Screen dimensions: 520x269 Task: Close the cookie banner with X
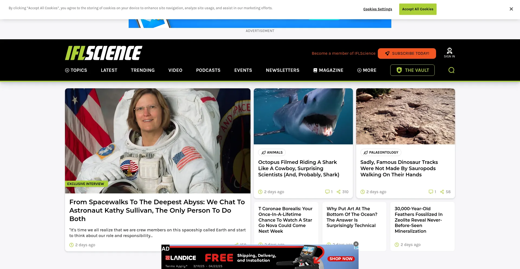coord(511,9)
